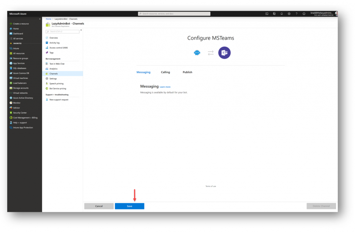Select Channels in the resource menu
The width and height of the screenshot is (355, 232).
62,74
